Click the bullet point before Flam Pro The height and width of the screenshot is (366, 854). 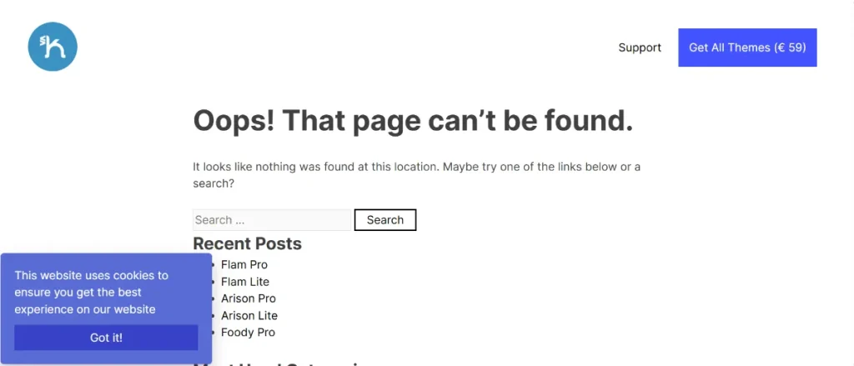[x=213, y=264]
